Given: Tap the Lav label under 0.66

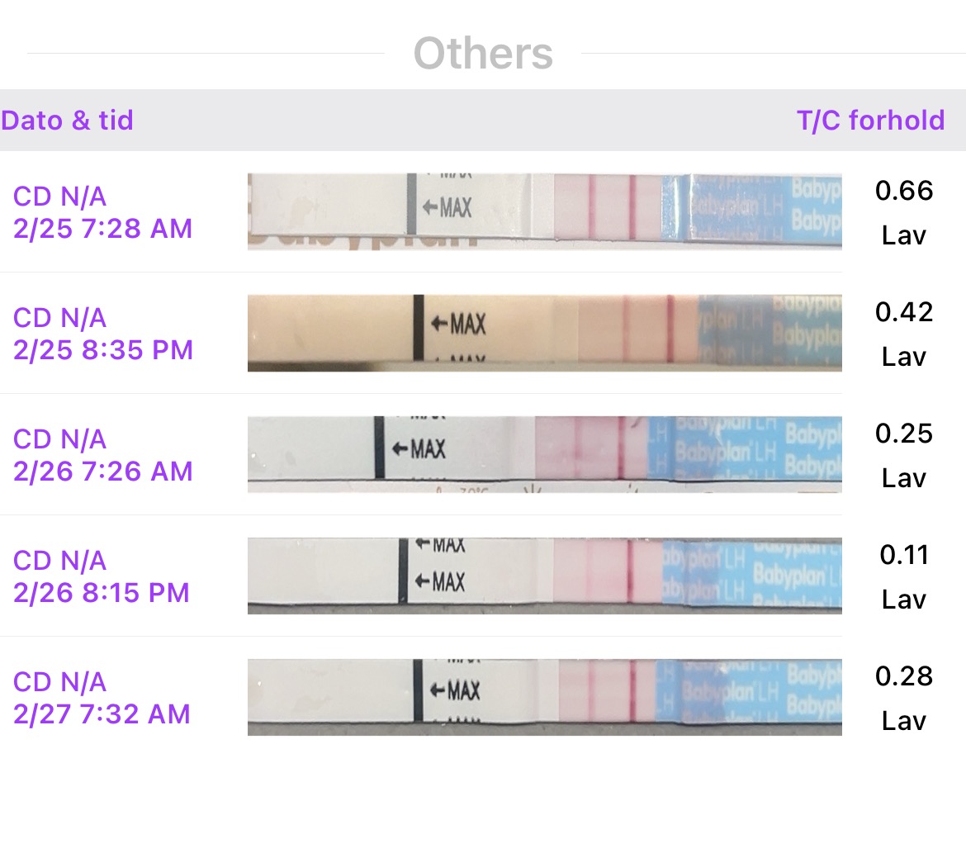Looking at the screenshot, I should pyautogui.click(x=904, y=236).
